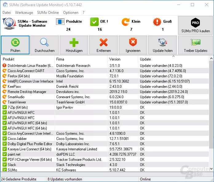This screenshot has height=182, width=214.
Task: Open the Optionen menu
Action: [x=71, y=13]
